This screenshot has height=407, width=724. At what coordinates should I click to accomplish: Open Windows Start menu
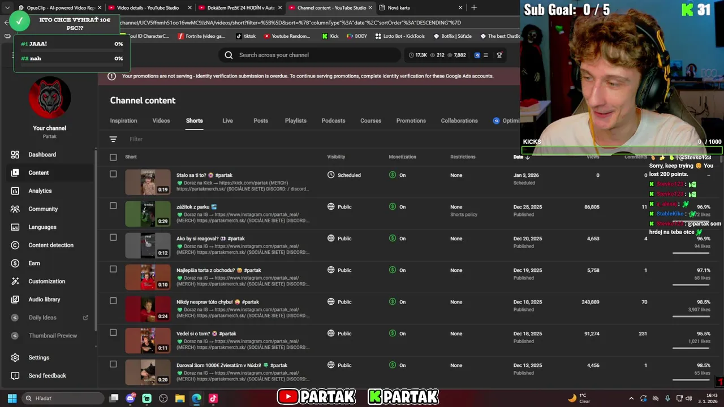pos(12,399)
